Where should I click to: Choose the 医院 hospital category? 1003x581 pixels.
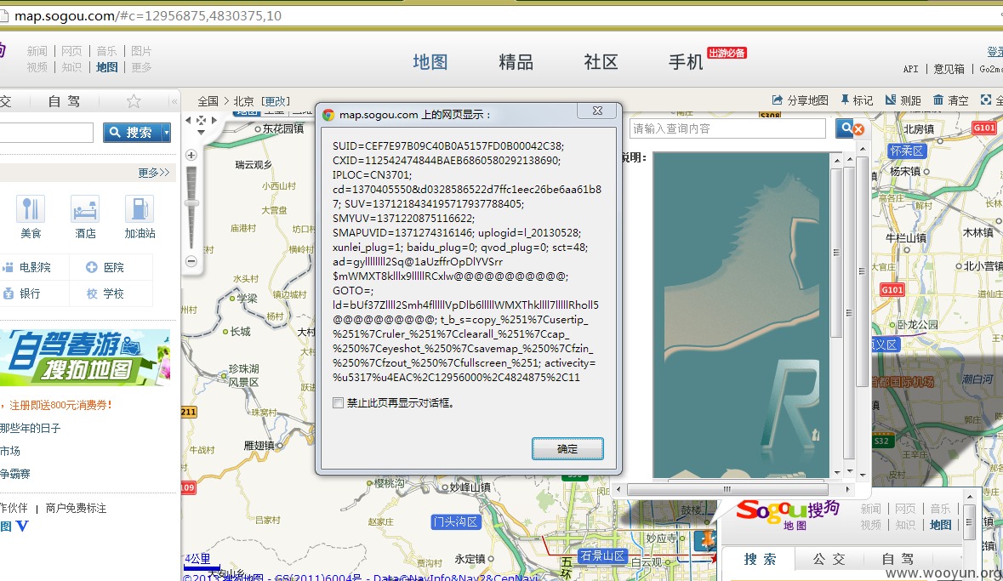click(x=105, y=267)
